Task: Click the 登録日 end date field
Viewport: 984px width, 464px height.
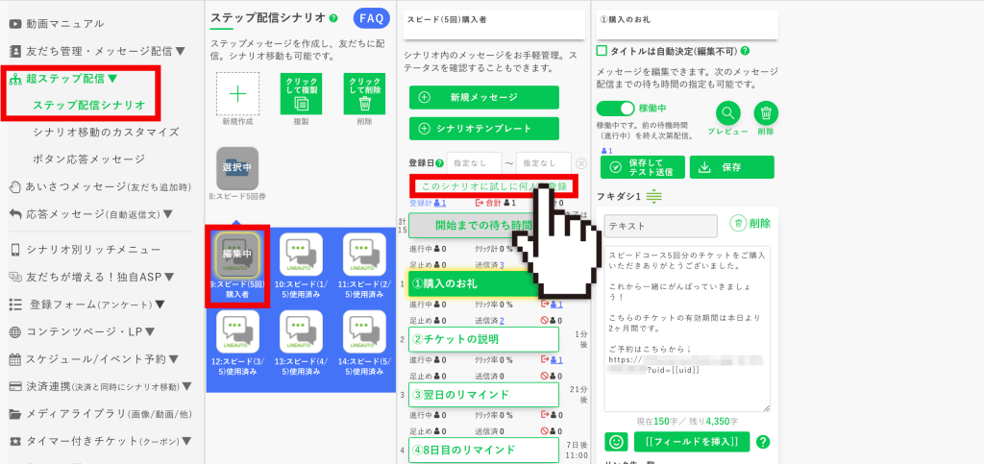Action: [544, 163]
